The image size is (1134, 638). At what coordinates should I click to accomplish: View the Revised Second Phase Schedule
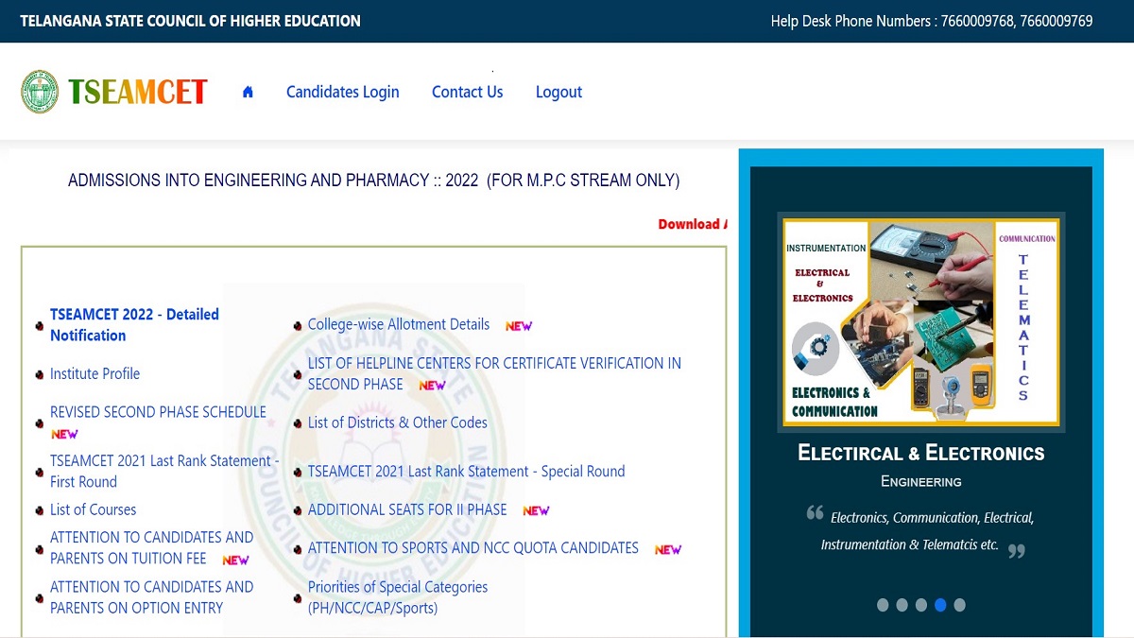[x=157, y=412]
